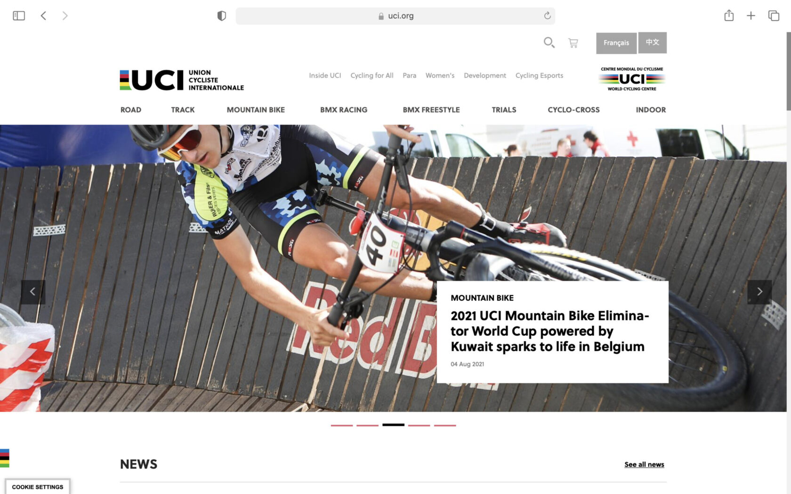Screen dimensions: 791x494
Task: Show the previous carousel slide with left arrow
Action: [32, 292]
